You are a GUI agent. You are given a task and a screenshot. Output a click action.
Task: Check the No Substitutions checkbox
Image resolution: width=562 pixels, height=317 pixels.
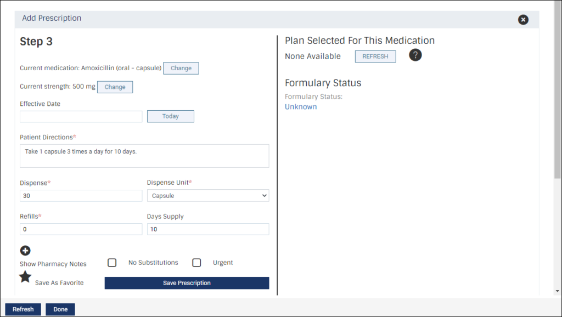[x=112, y=263]
